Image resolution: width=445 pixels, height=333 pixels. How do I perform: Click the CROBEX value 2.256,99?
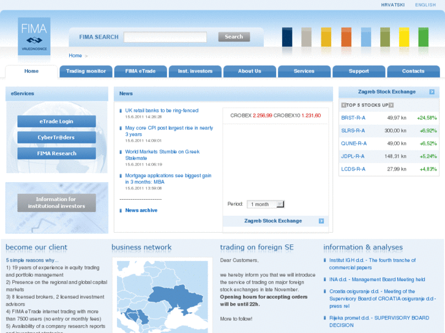pos(262,115)
